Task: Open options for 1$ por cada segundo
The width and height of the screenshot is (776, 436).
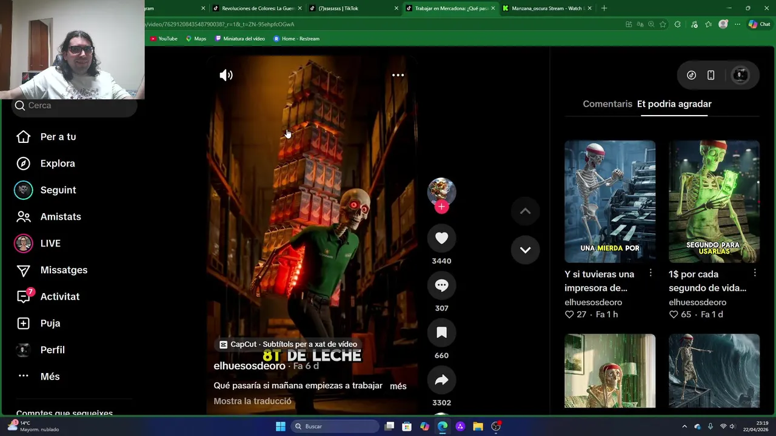Action: pyautogui.click(x=755, y=273)
